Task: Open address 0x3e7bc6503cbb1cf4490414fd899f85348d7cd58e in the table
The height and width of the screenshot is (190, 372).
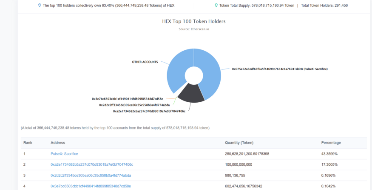Action: [91, 186]
